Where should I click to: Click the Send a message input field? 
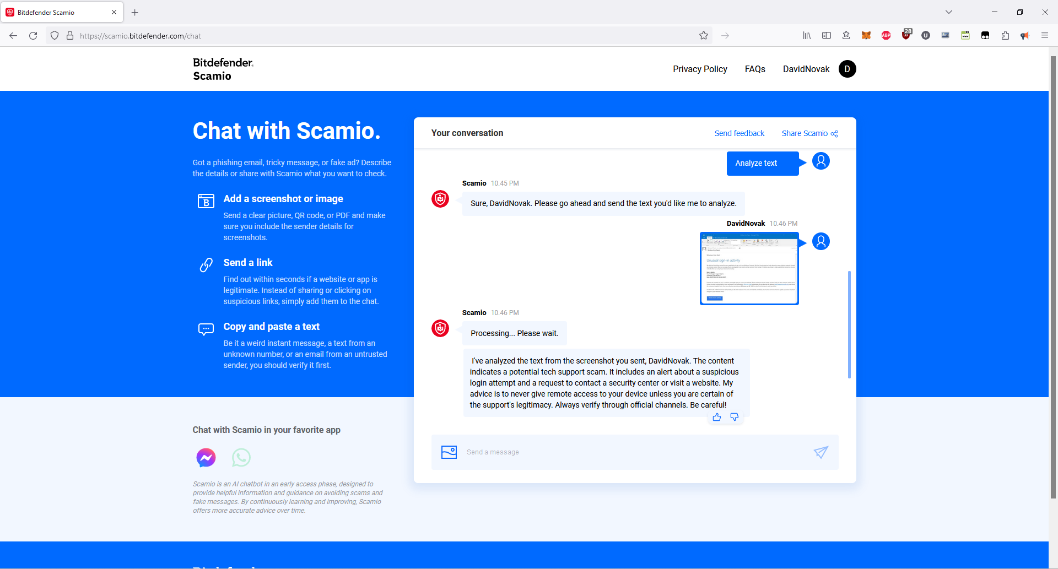click(634, 452)
